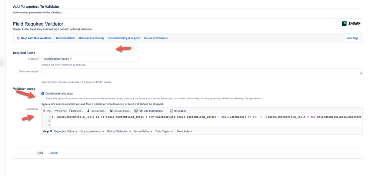
Task: Click Test Jira expression button
Action: tap(149, 111)
